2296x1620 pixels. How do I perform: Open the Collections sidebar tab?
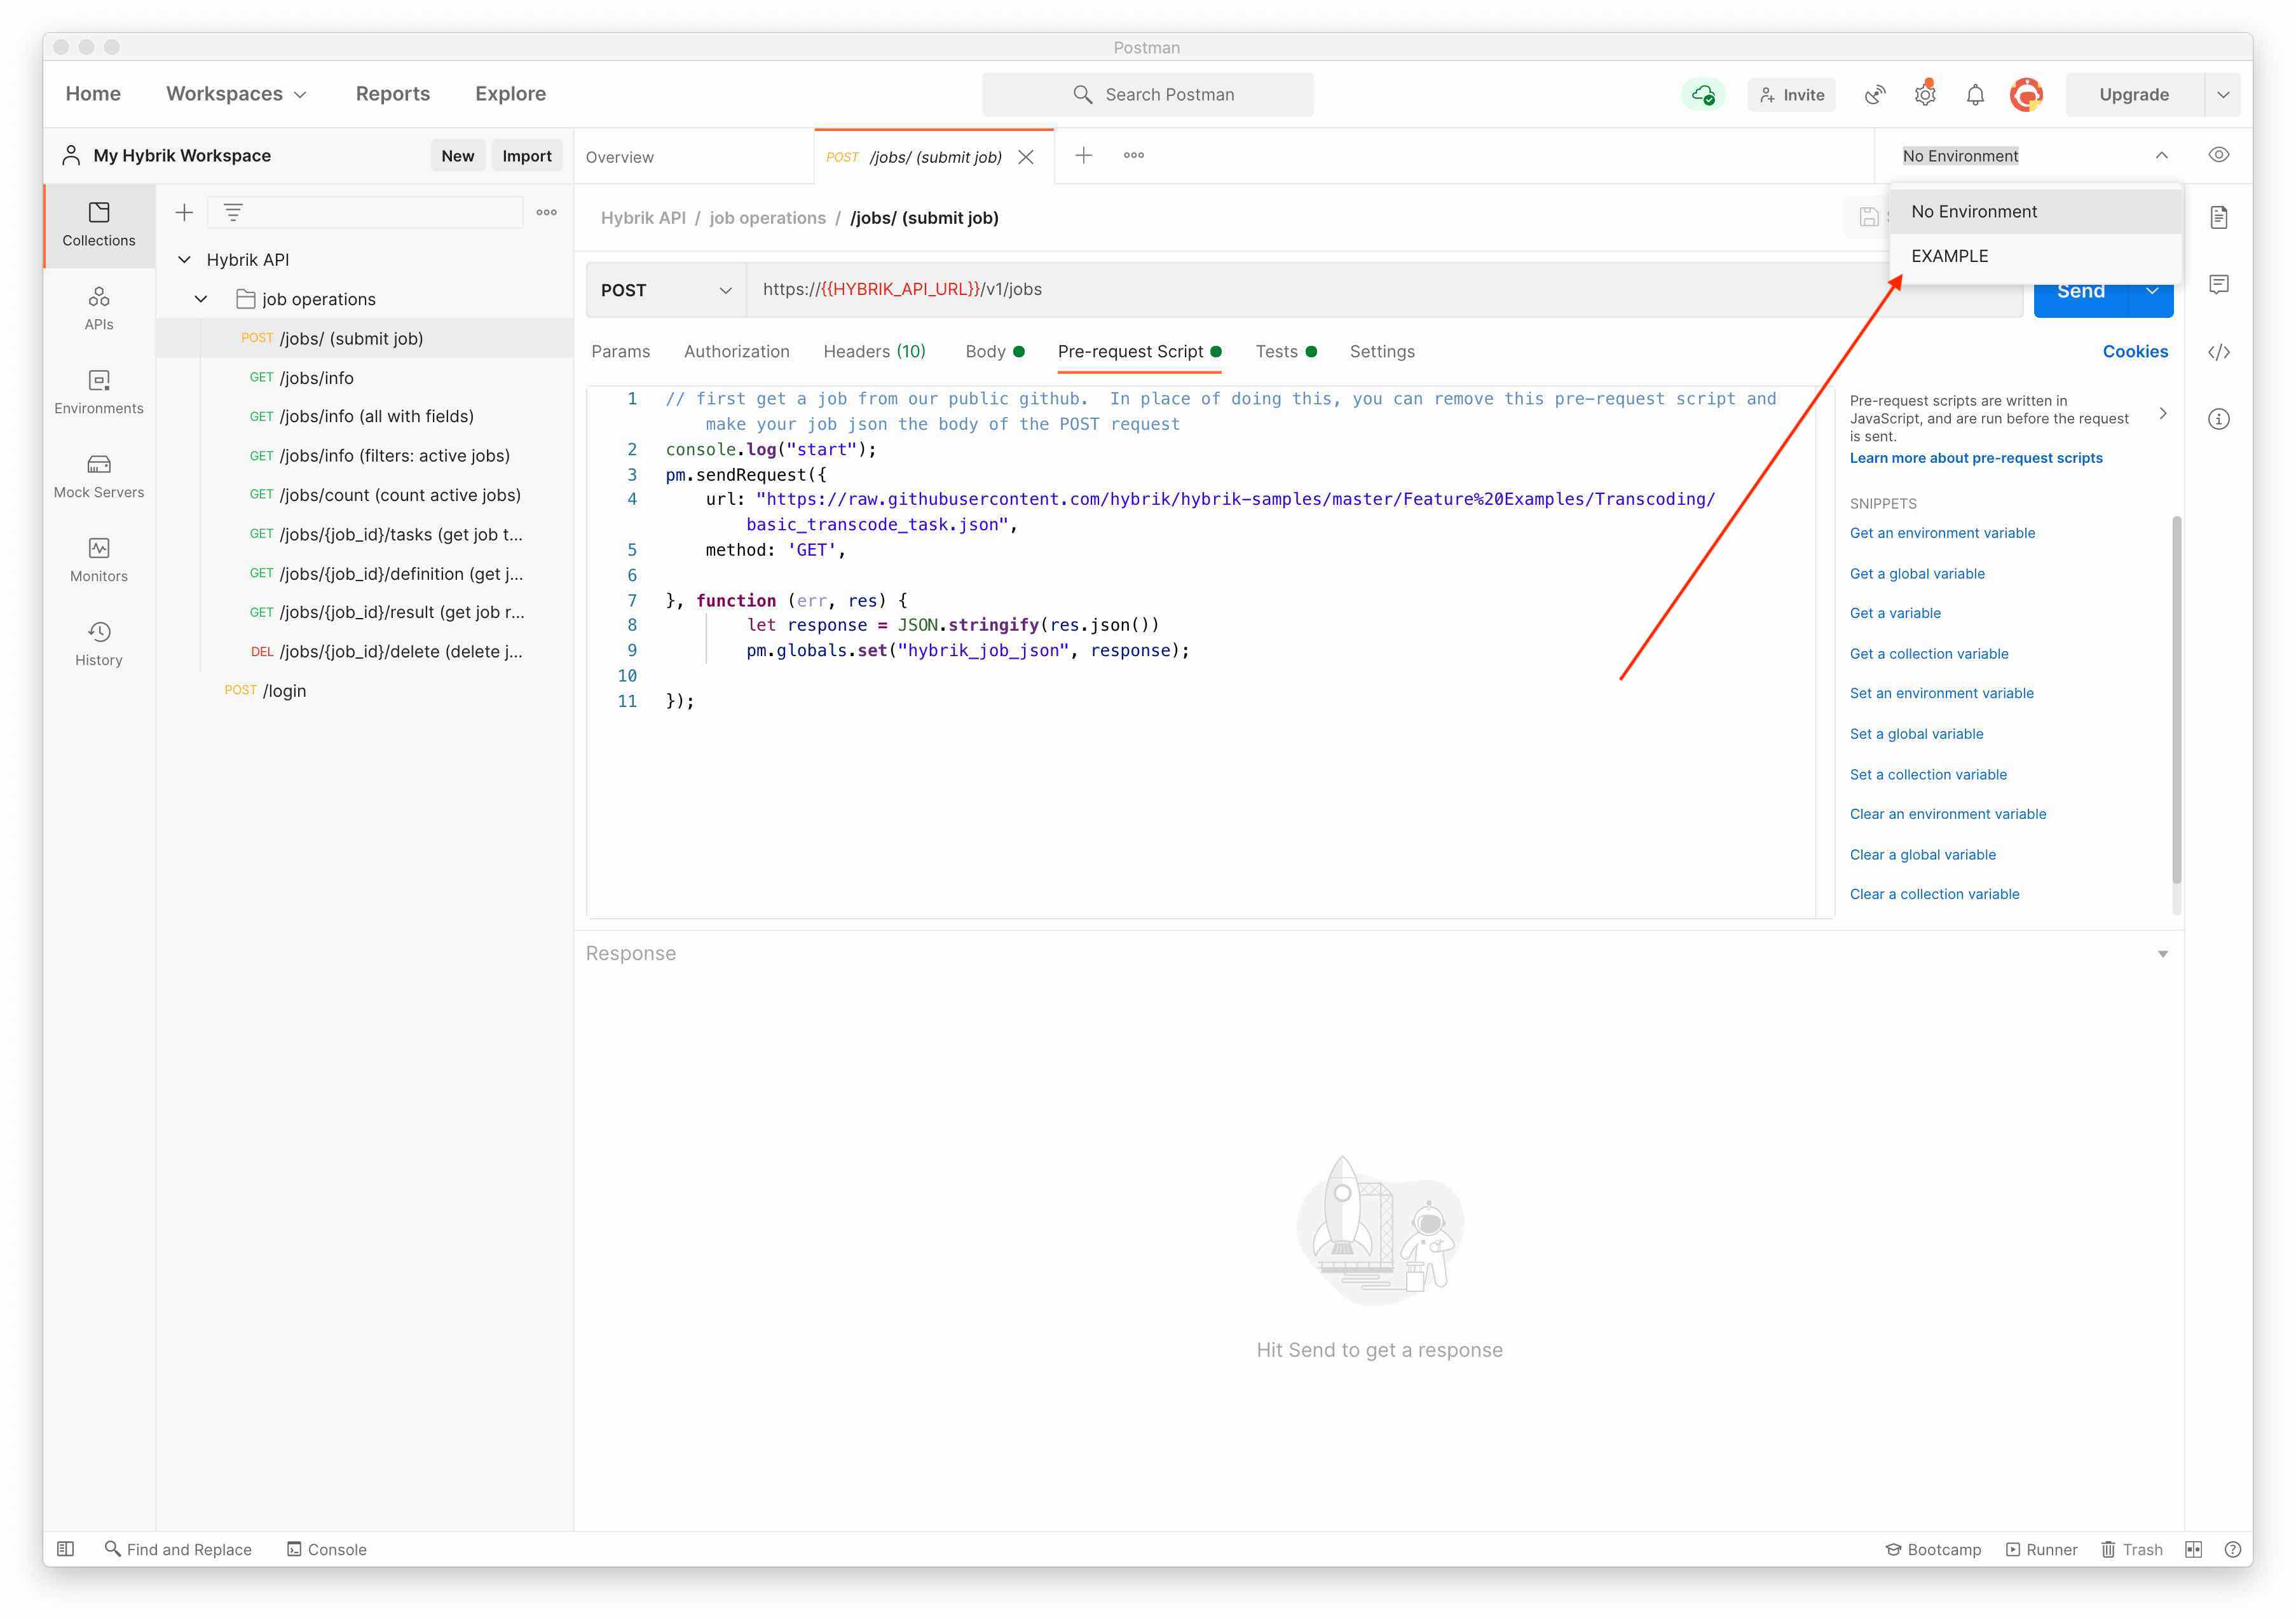pos(98,225)
